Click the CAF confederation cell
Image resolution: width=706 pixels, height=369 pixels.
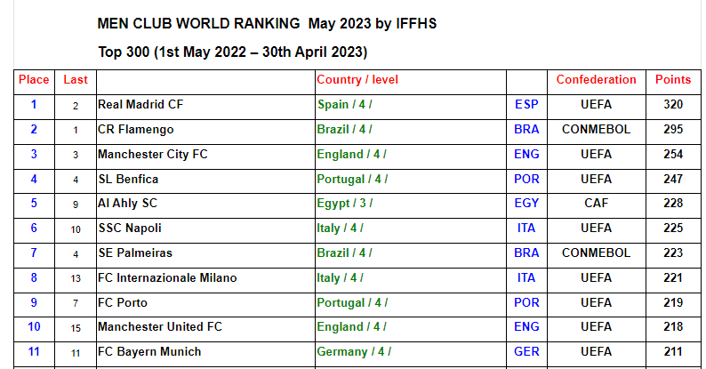(x=596, y=204)
